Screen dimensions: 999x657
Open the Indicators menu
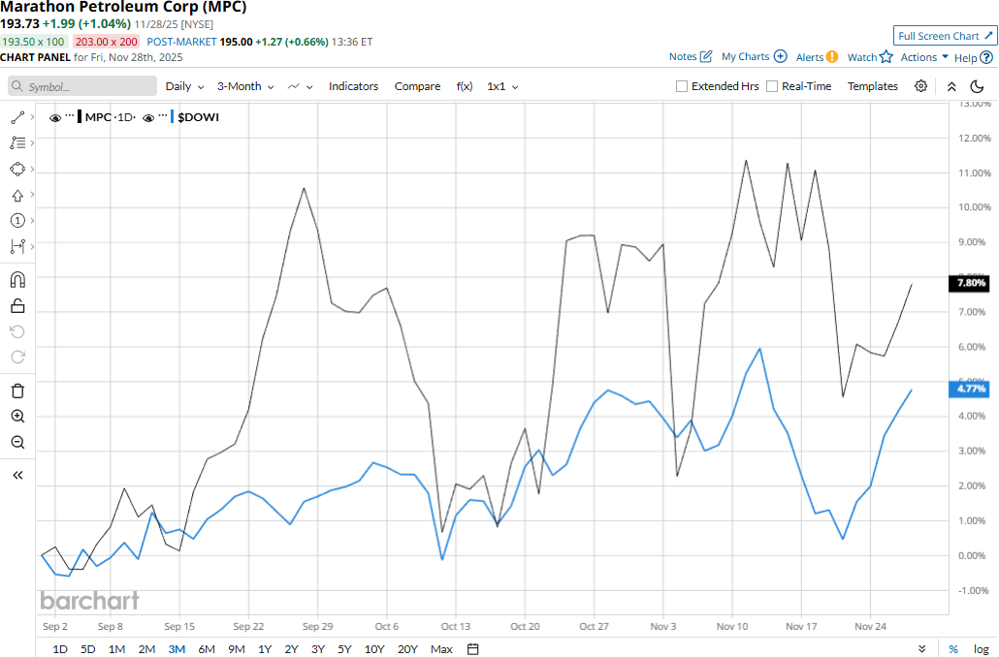(354, 86)
